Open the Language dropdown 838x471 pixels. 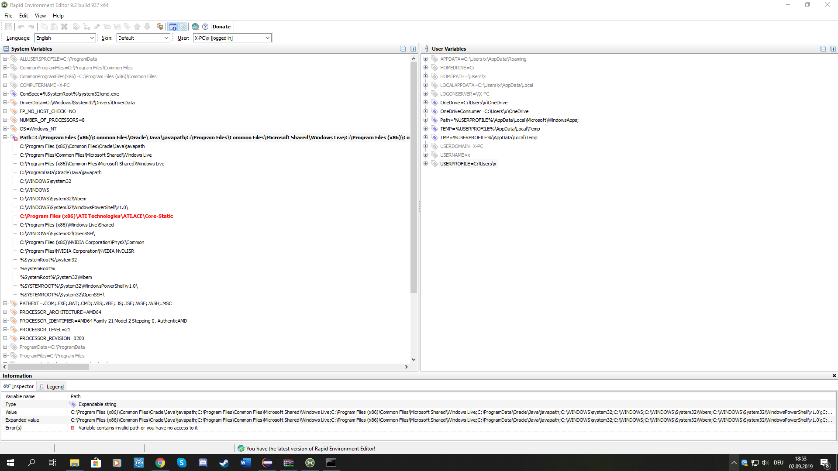(65, 38)
